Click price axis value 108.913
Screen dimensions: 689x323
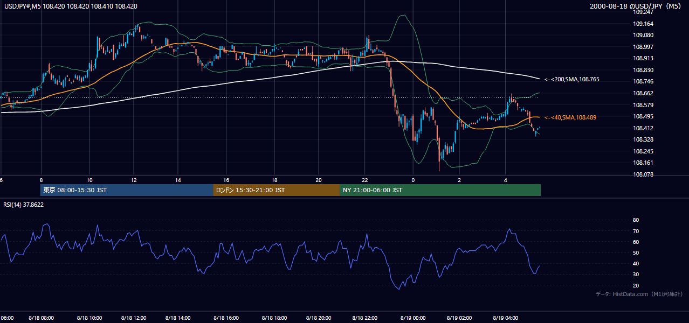coord(644,58)
